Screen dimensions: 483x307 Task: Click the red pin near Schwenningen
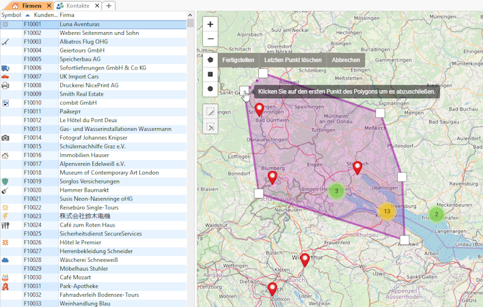(x=260, y=110)
